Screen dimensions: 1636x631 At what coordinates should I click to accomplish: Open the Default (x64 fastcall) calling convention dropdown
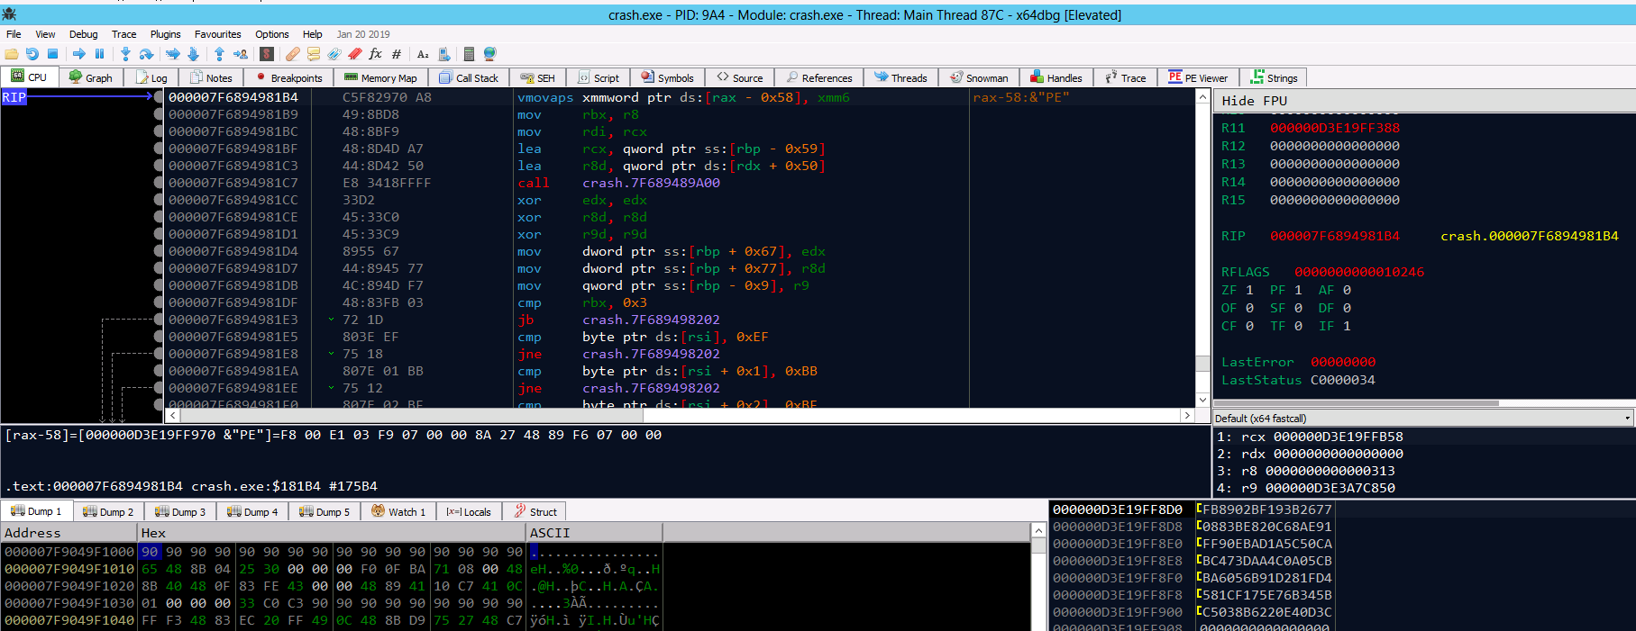[1422, 418]
